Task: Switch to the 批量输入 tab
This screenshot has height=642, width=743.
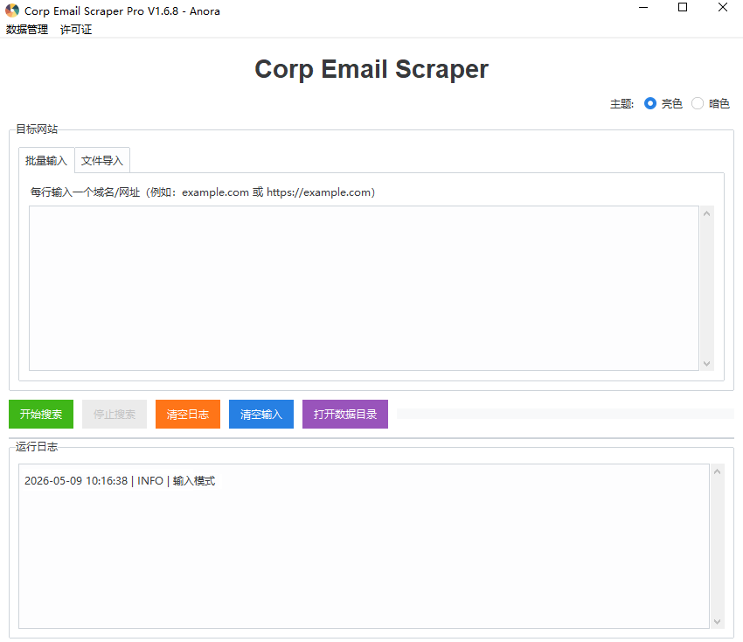Action: pos(46,161)
